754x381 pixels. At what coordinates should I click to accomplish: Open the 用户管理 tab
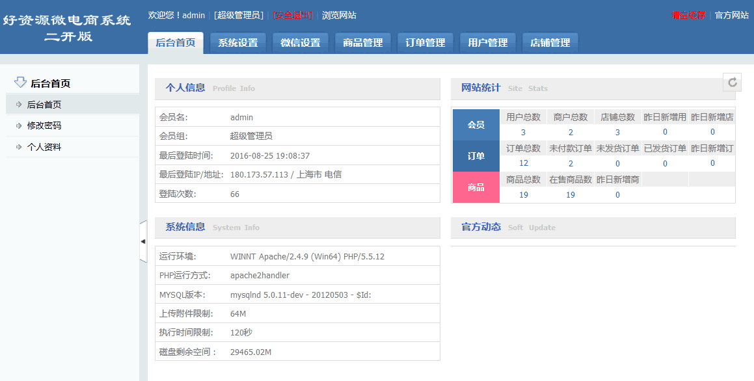tap(488, 43)
